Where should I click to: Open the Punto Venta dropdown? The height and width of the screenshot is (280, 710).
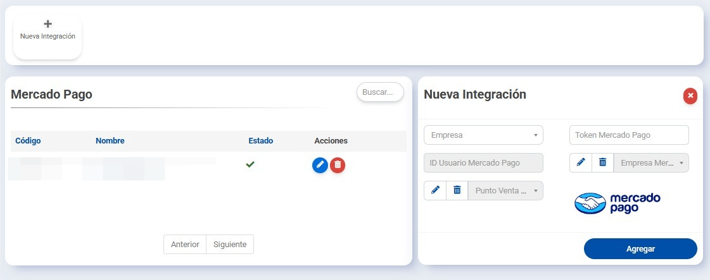(506, 191)
